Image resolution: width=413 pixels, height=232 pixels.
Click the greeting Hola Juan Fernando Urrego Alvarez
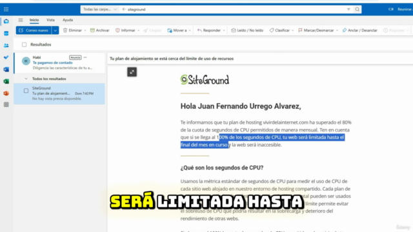coord(241,106)
